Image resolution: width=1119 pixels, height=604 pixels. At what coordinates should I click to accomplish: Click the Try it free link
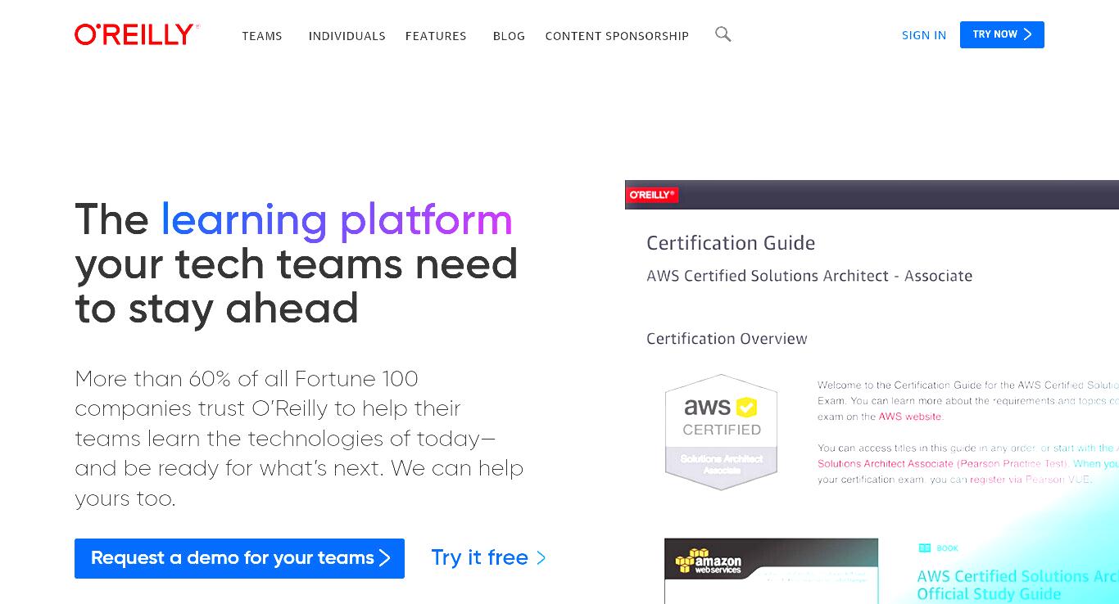pos(488,557)
